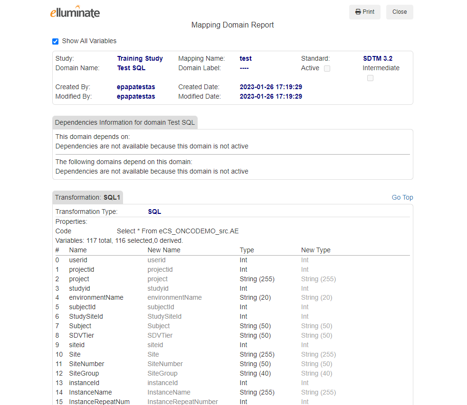Click the Name column header

pyautogui.click(x=78, y=250)
